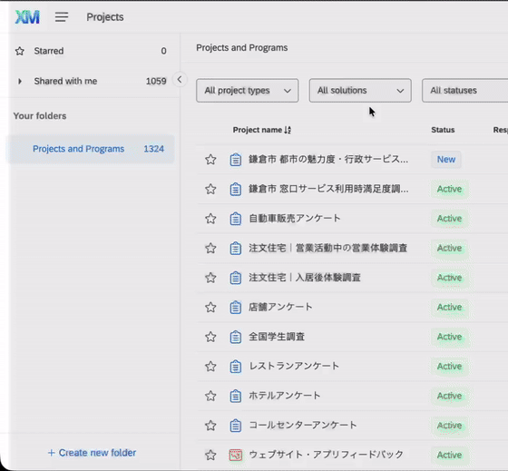This screenshot has width=508, height=471.
Task: Open the All project types dropdown
Action: tap(247, 91)
